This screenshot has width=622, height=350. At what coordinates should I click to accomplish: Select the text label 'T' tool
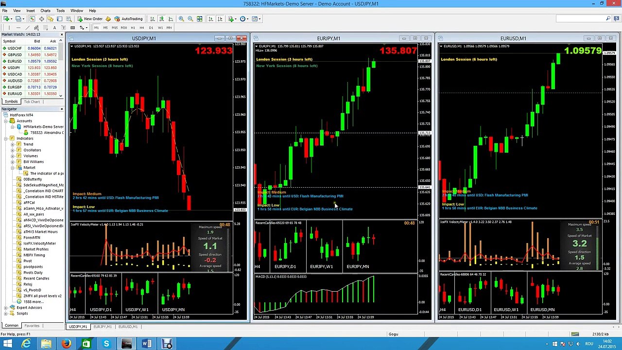point(64,27)
